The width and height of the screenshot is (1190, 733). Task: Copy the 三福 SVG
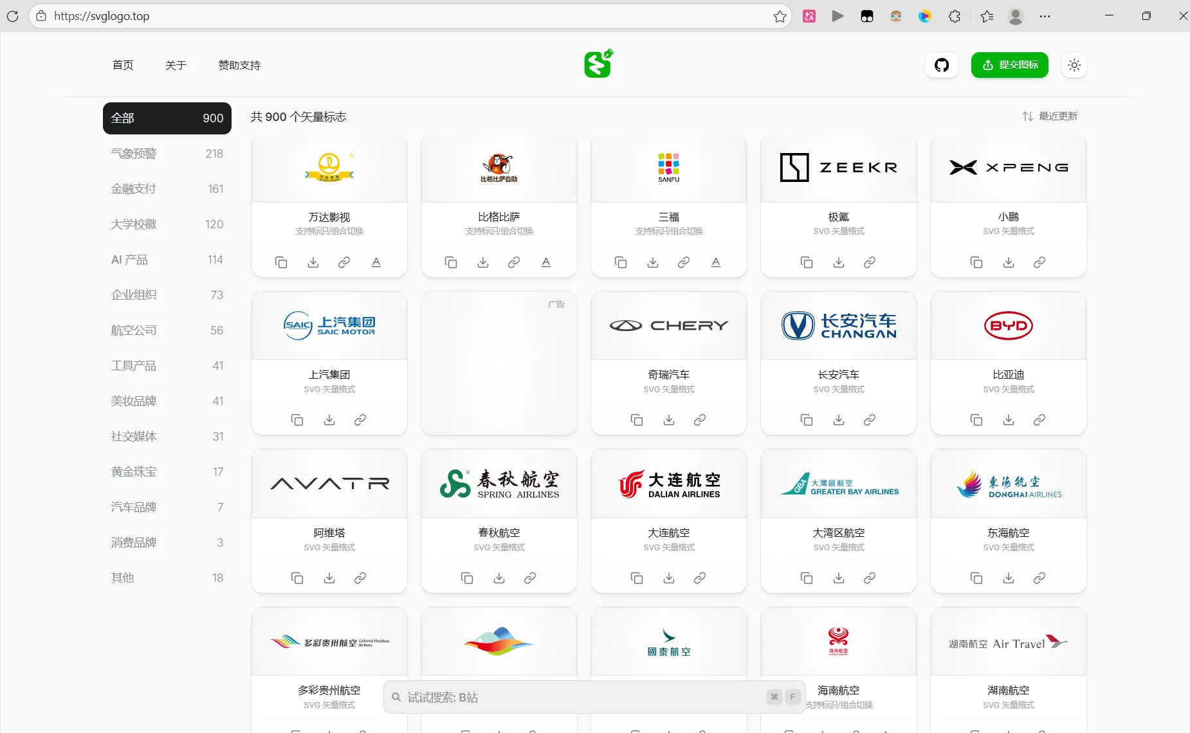[x=621, y=262]
